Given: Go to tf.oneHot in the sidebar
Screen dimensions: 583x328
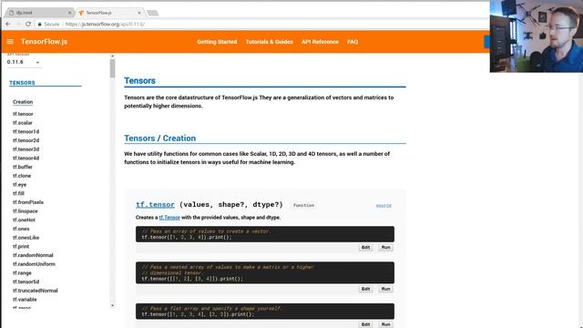Looking at the screenshot, I should coord(24,220).
